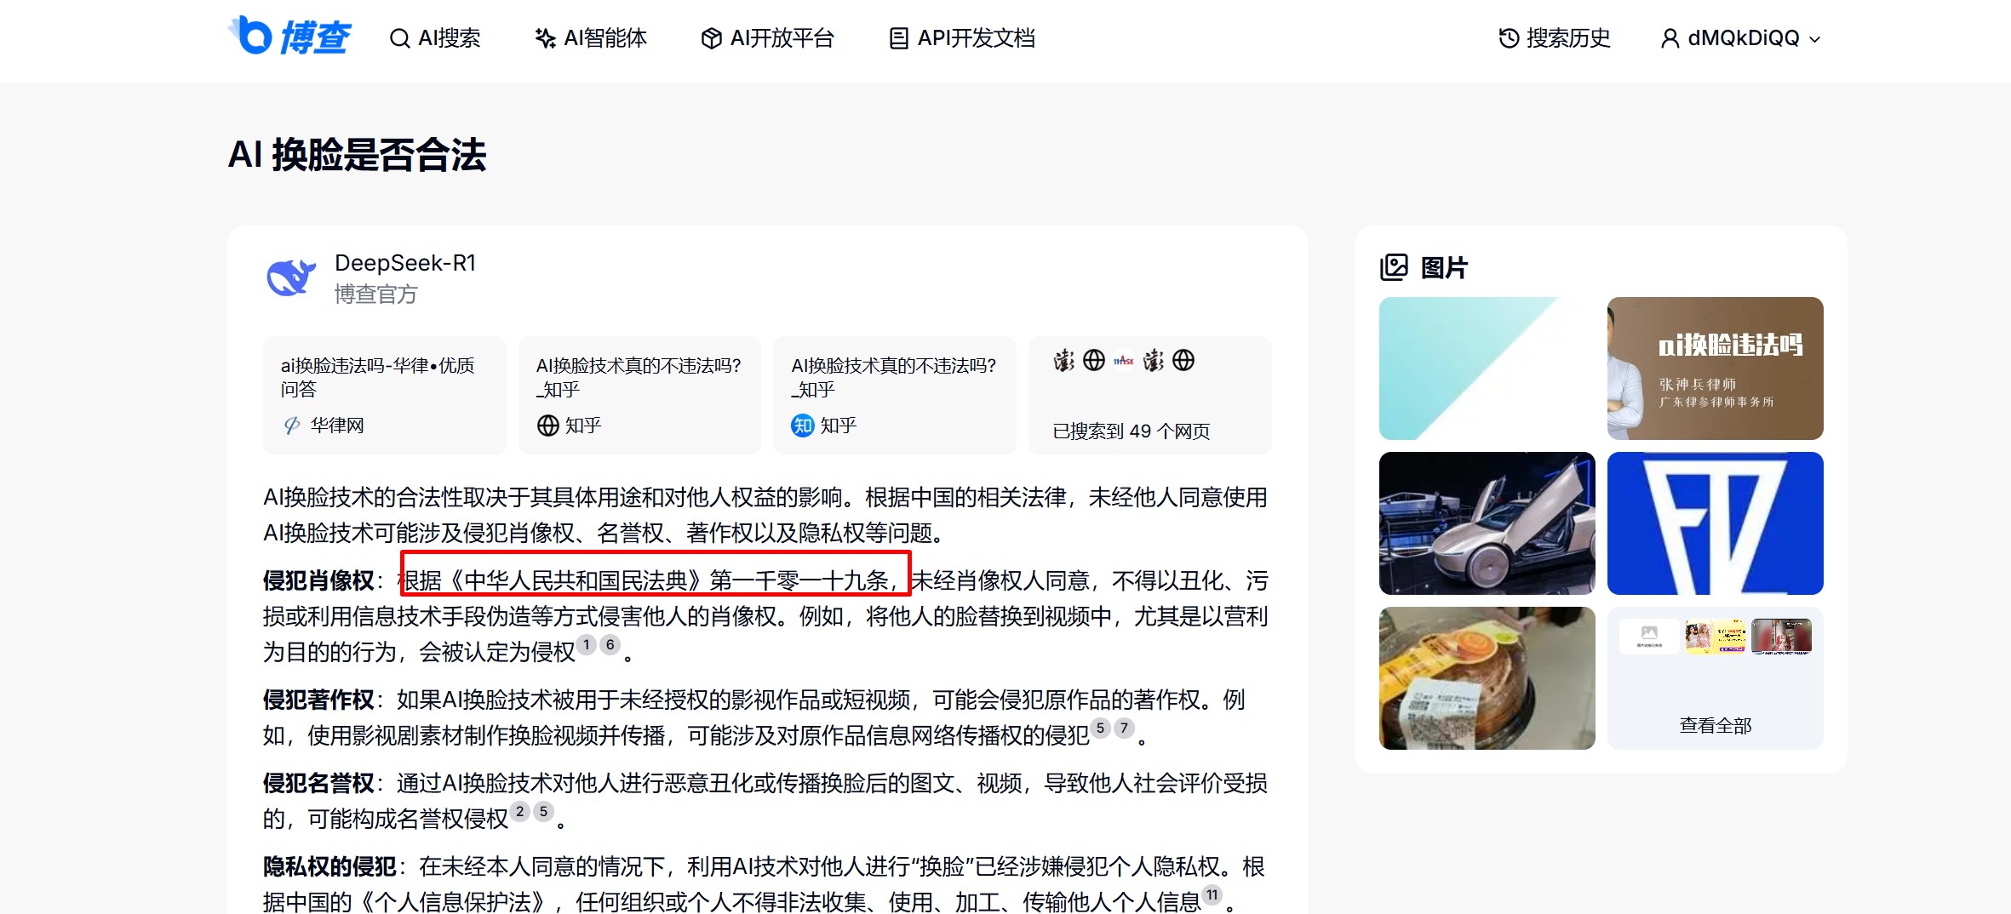
Task: Click the AI智能体 sparkle icon
Action: (544, 37)
